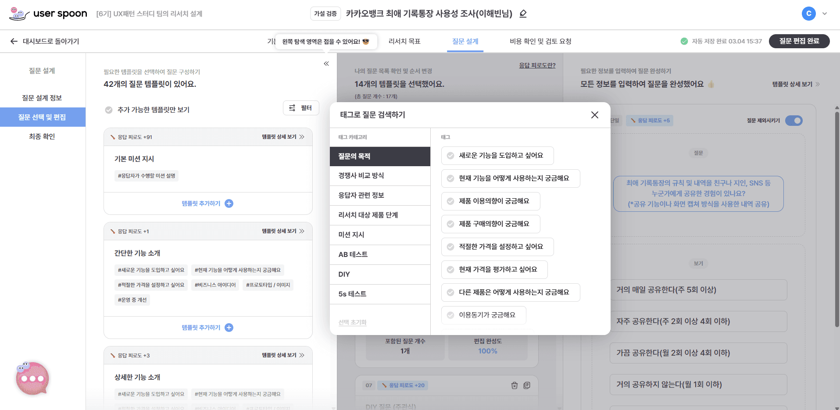
Task: Check the 새로운 기능을 도입하고 싶어요 tag
Action: pos(497,156)
